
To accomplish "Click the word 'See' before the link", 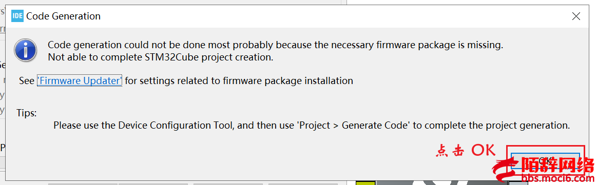I will point(27,80).
